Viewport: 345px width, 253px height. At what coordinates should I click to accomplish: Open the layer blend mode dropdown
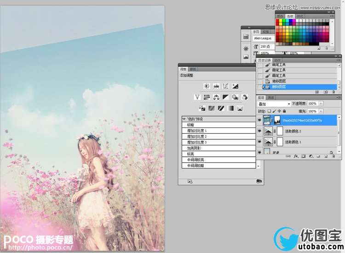tap(274, 104)
